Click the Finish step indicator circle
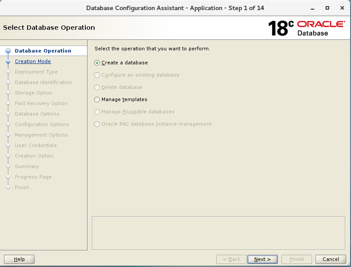 point(9,187)
